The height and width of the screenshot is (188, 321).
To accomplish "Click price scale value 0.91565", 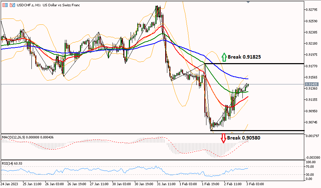I will point(312,77).
